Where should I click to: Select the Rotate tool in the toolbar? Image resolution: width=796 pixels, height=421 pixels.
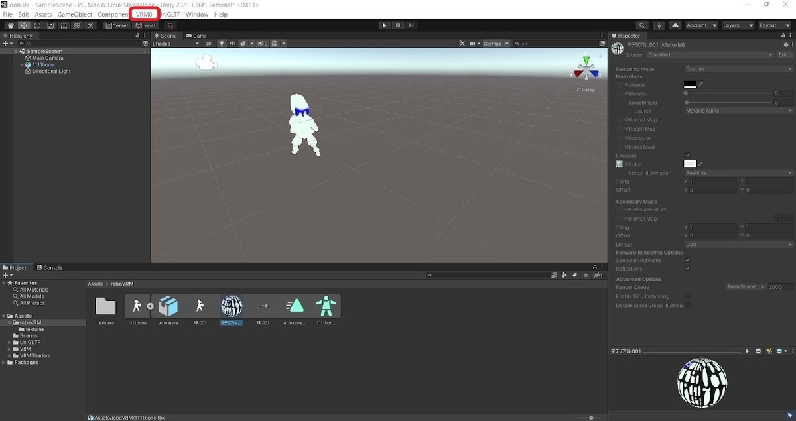point(38,25)
